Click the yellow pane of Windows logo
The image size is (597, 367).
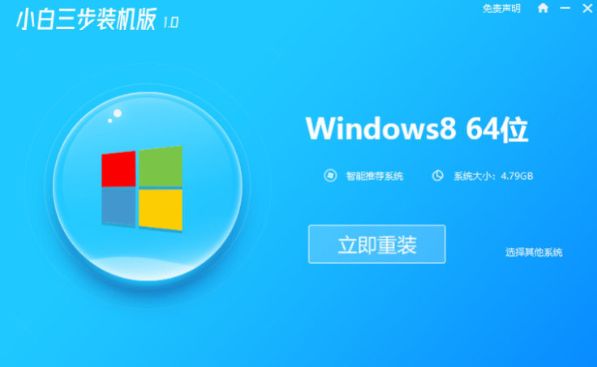tap(161, 210)
